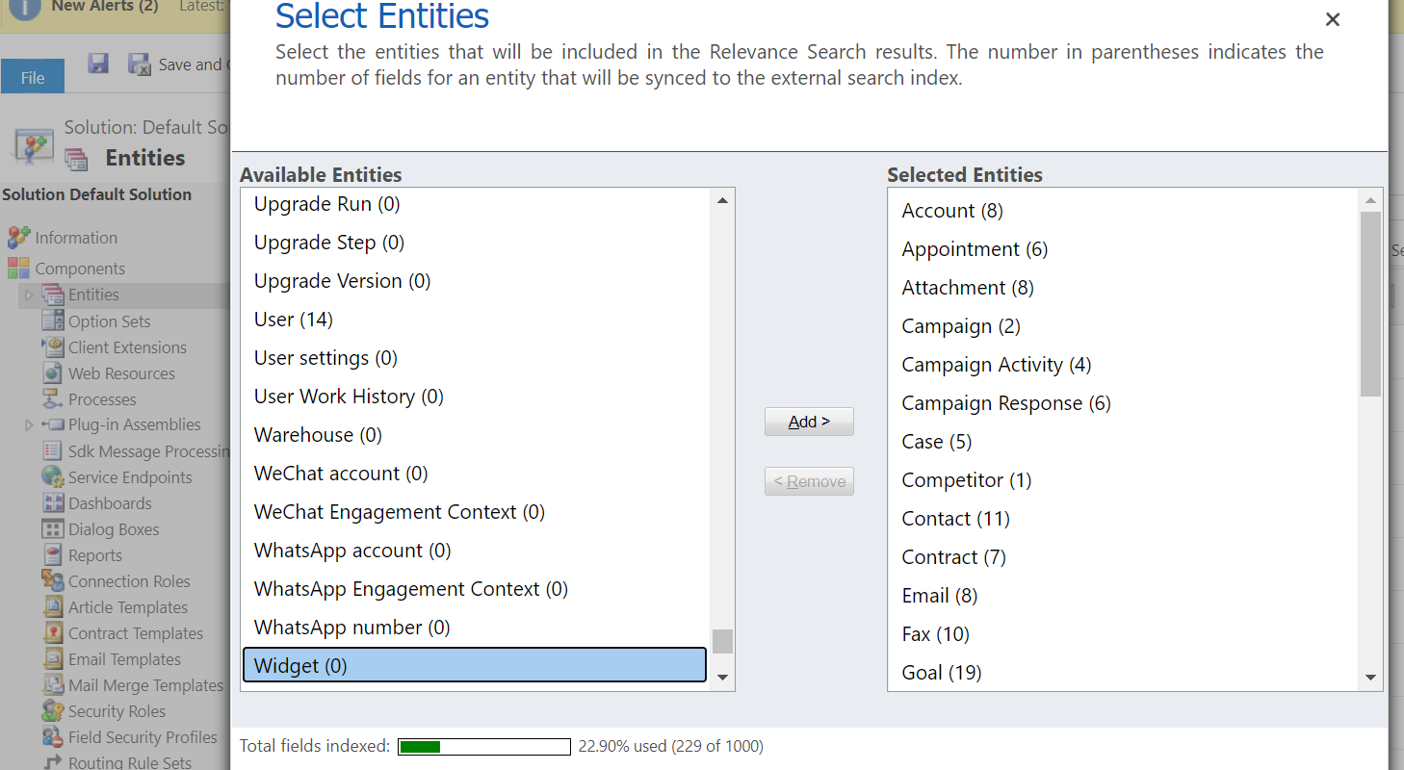
Task: Click the New Alerts info icon
Action: (x=25, y=8)
